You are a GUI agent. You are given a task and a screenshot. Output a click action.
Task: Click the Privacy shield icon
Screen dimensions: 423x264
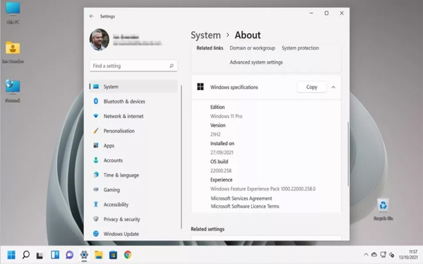96,219
